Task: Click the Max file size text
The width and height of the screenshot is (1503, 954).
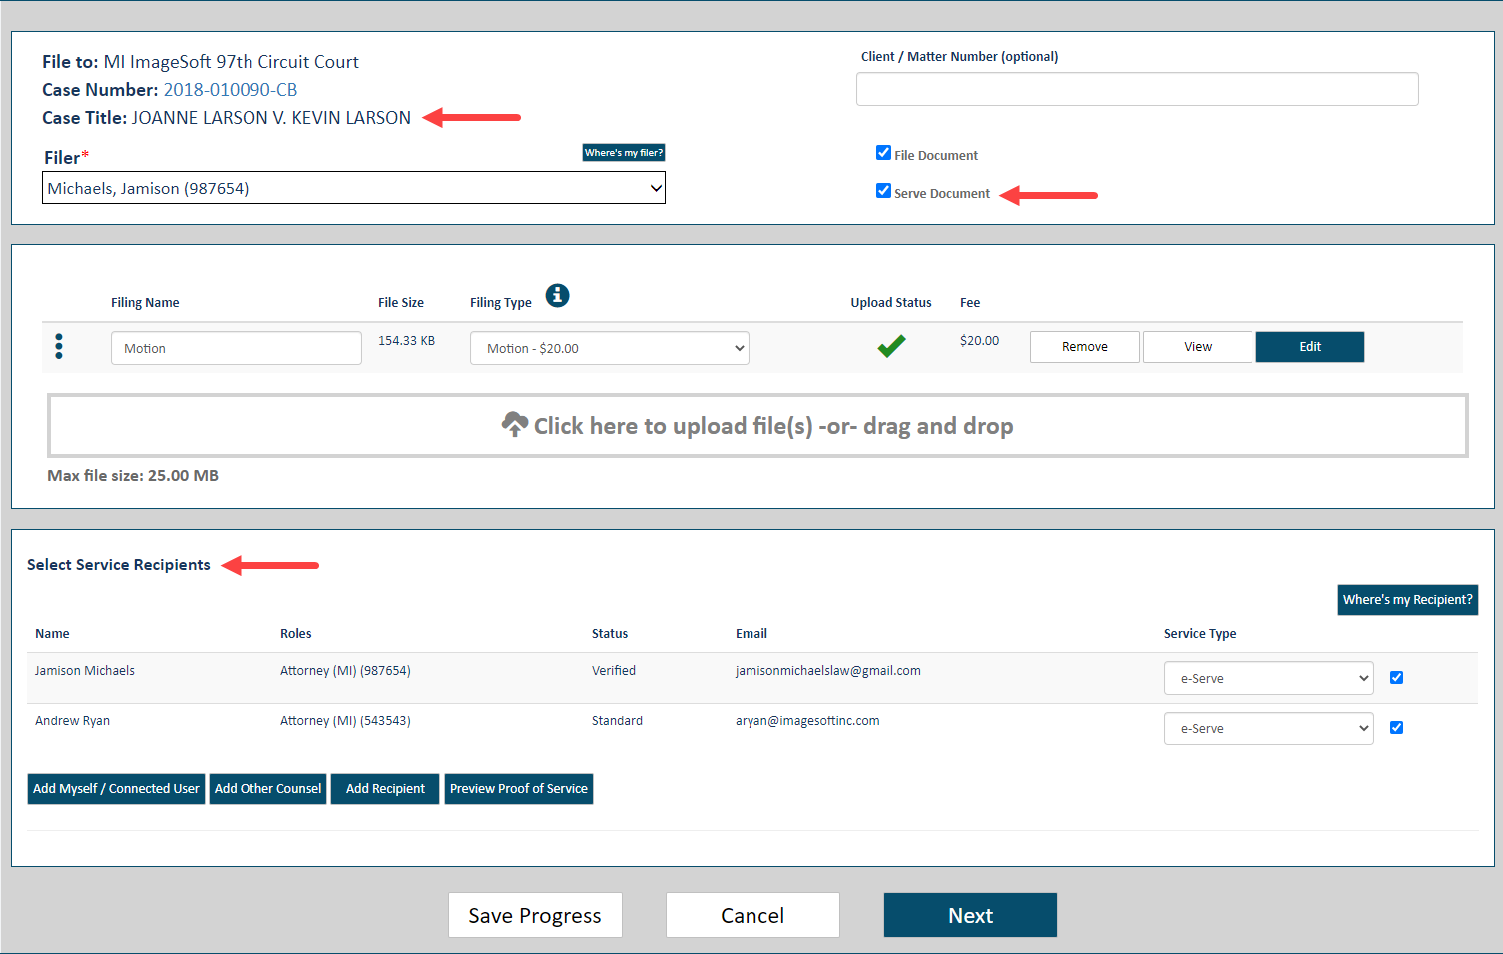Action: 133,476
